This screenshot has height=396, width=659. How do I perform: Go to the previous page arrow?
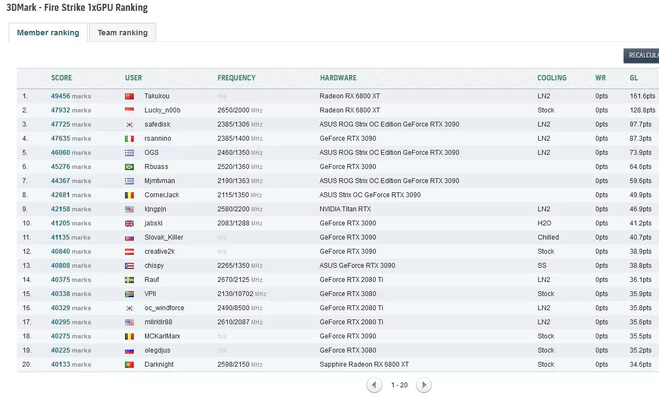pyautogui.click(x=374, y=385)
